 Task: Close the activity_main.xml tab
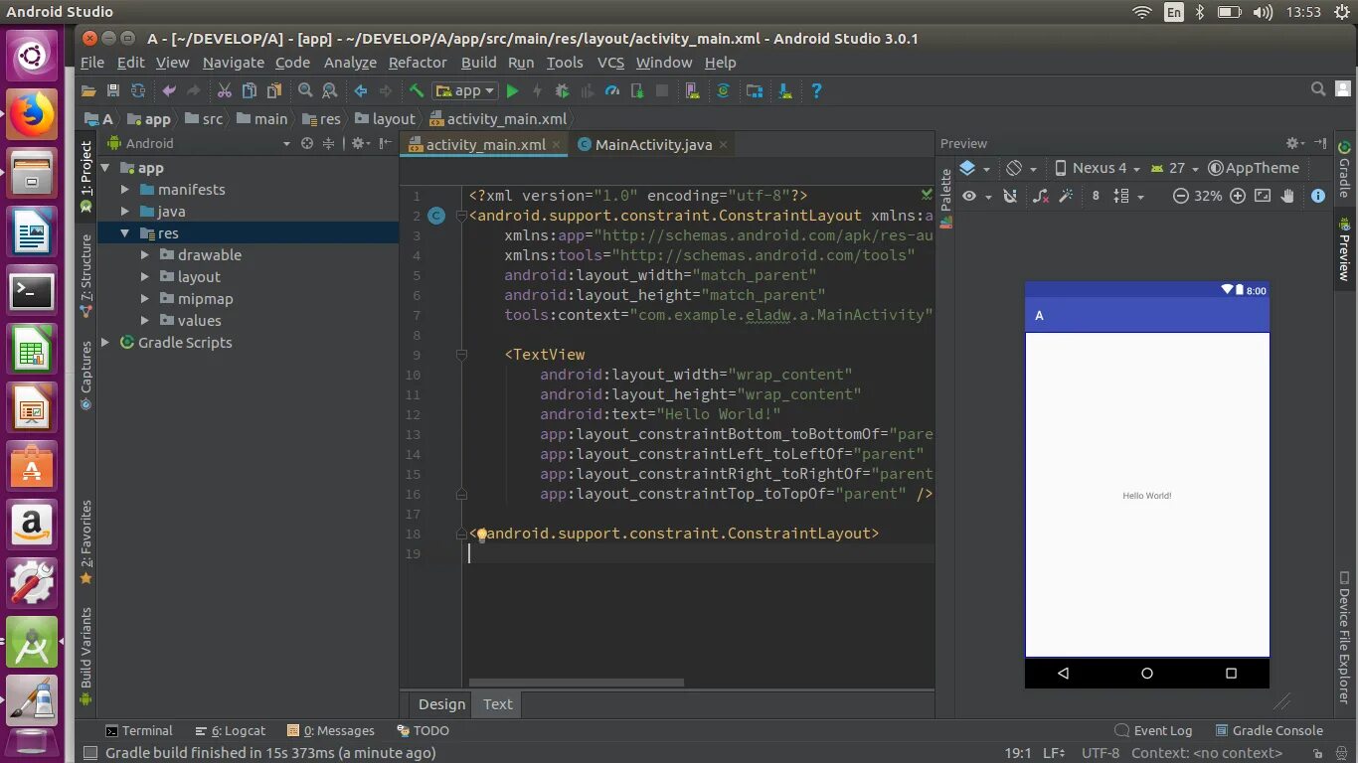pos(558,144)
